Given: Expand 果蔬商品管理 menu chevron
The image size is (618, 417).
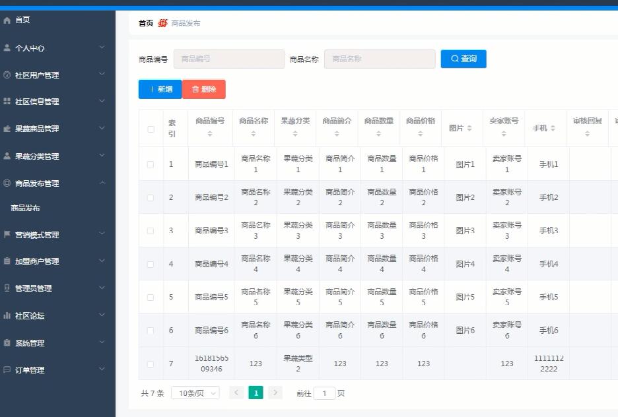Looking at the screenshot, I should [x=102, y=128].
